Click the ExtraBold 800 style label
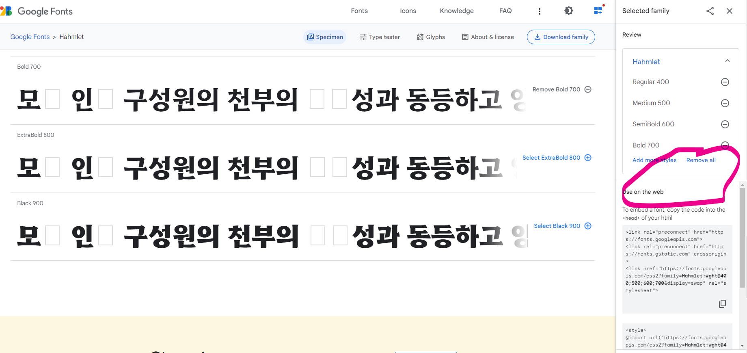The width and height of the screenshot is (747, 353). [x=36, y=135]
